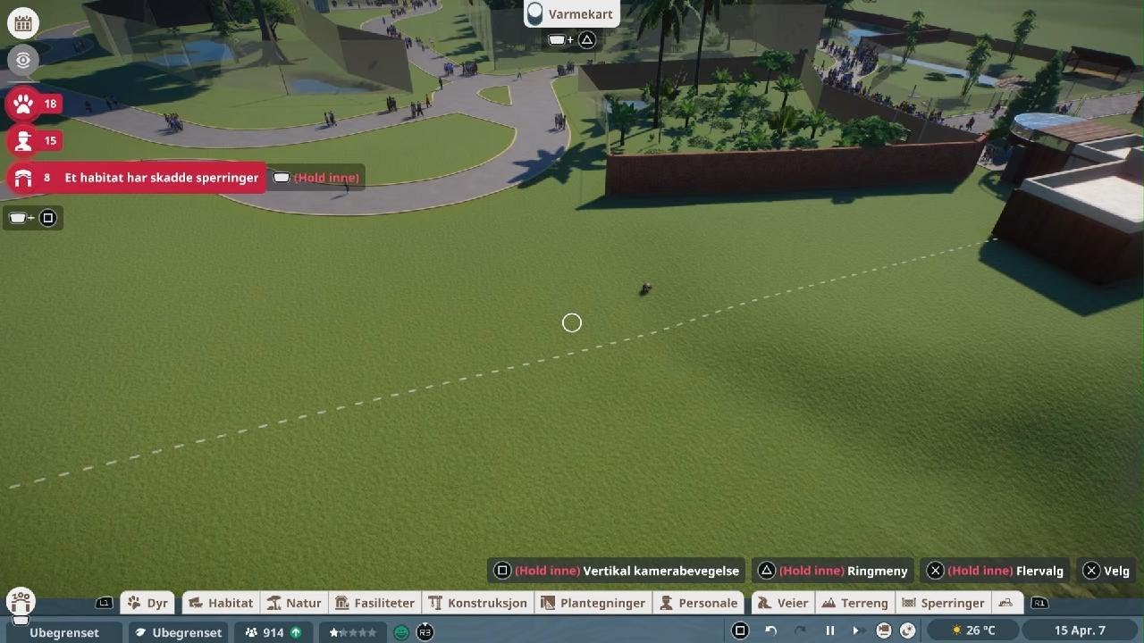
Task: Click the L1 shoulder button icon
Action: click(105, 603)
